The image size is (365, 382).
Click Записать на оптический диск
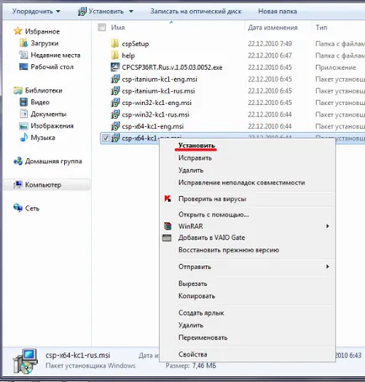click(196, 11)
